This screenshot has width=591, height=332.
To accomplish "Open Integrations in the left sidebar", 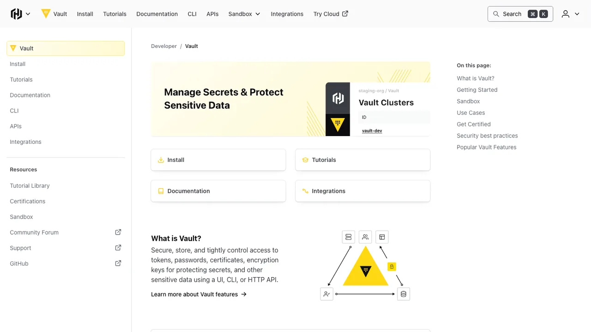I will 25,142.
